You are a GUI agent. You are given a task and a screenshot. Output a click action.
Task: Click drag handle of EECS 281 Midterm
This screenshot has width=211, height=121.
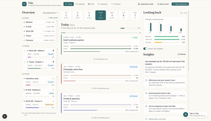tap(24, 51)
